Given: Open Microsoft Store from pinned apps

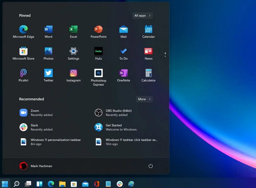Looking at the screenshot, I should (x=24, y=54).
